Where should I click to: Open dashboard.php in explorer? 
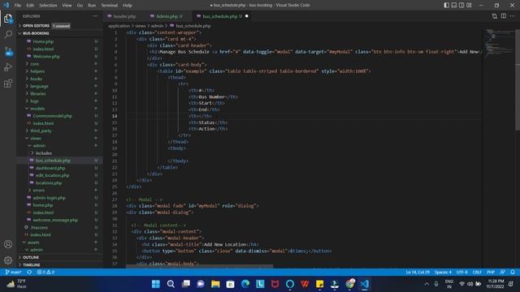(59, 168)
